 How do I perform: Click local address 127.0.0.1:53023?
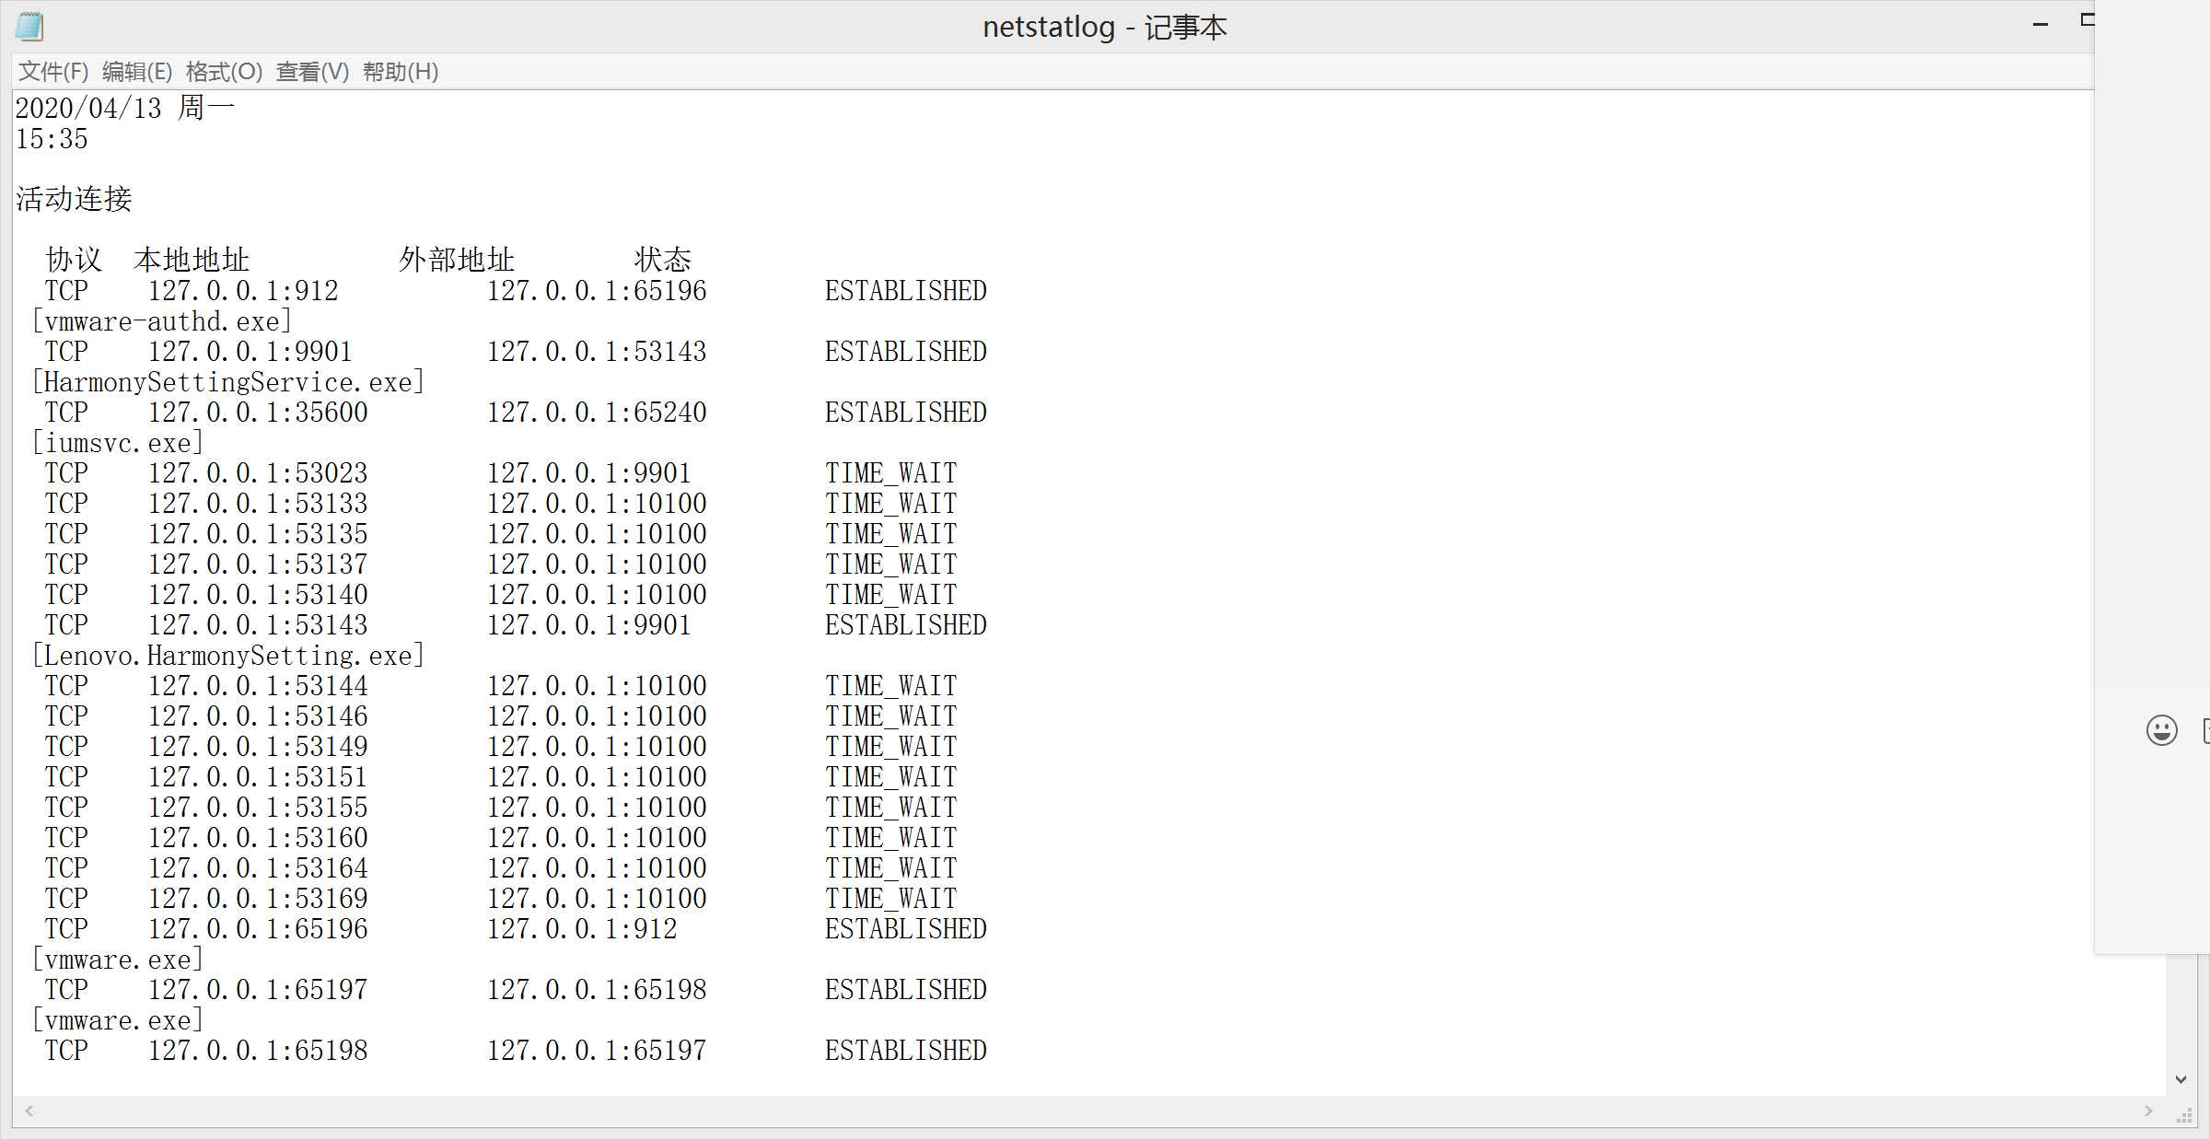(x=258, y=473)
